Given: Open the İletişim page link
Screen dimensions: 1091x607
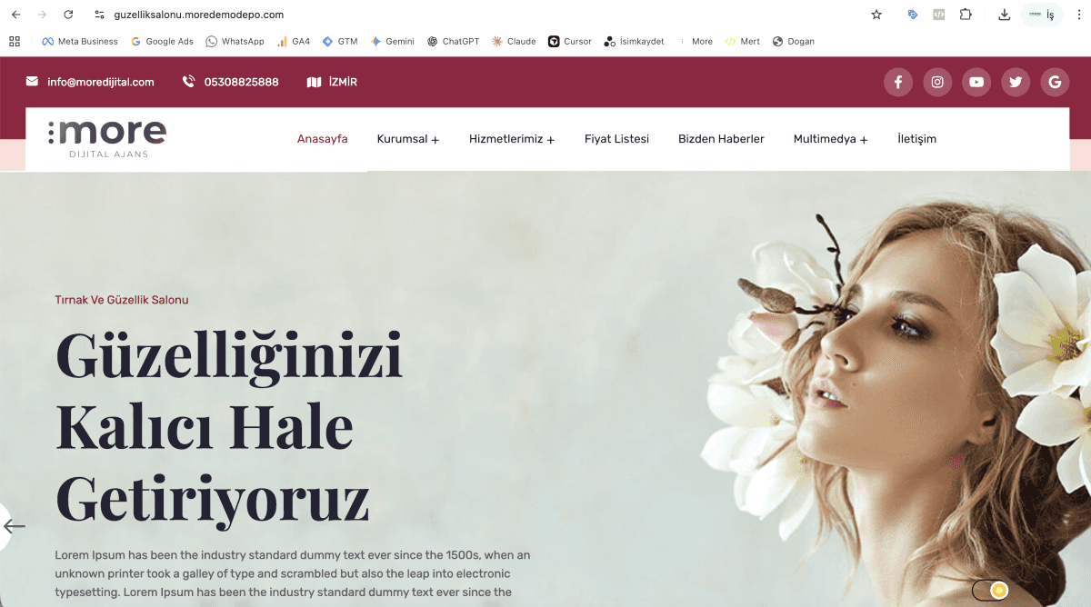Looking at the screenshot, I should click(916, 139).
